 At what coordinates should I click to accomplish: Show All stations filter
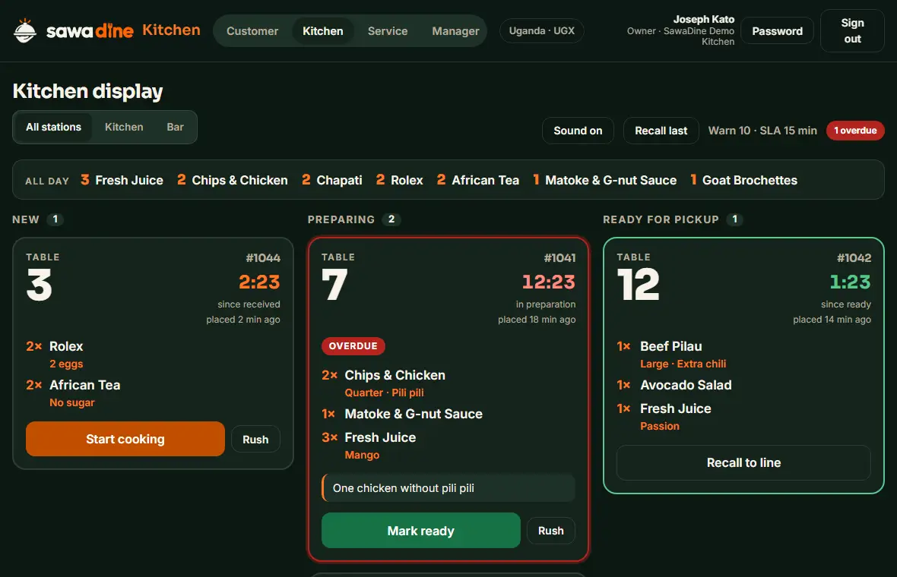coord(54,127)
